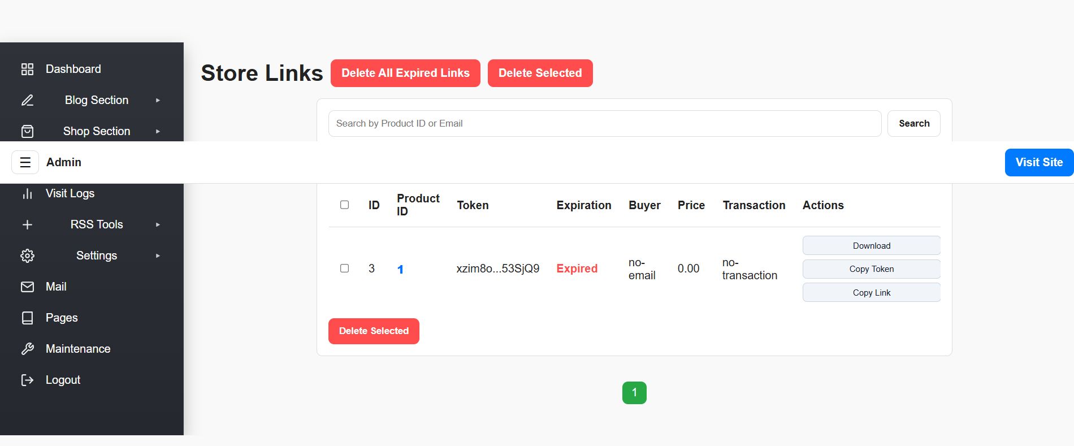
Task: Focus the Search by Product ID field
Action: 604,123
